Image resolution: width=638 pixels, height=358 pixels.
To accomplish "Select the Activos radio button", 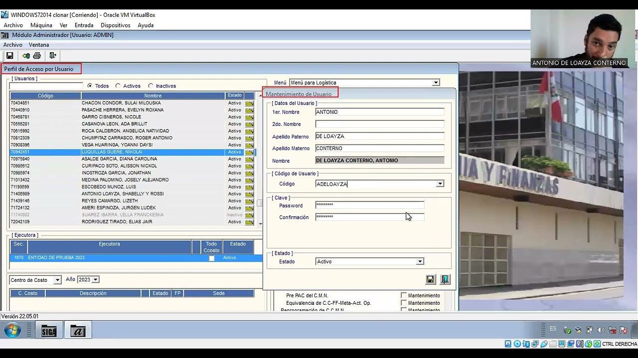I will (118, 86).
